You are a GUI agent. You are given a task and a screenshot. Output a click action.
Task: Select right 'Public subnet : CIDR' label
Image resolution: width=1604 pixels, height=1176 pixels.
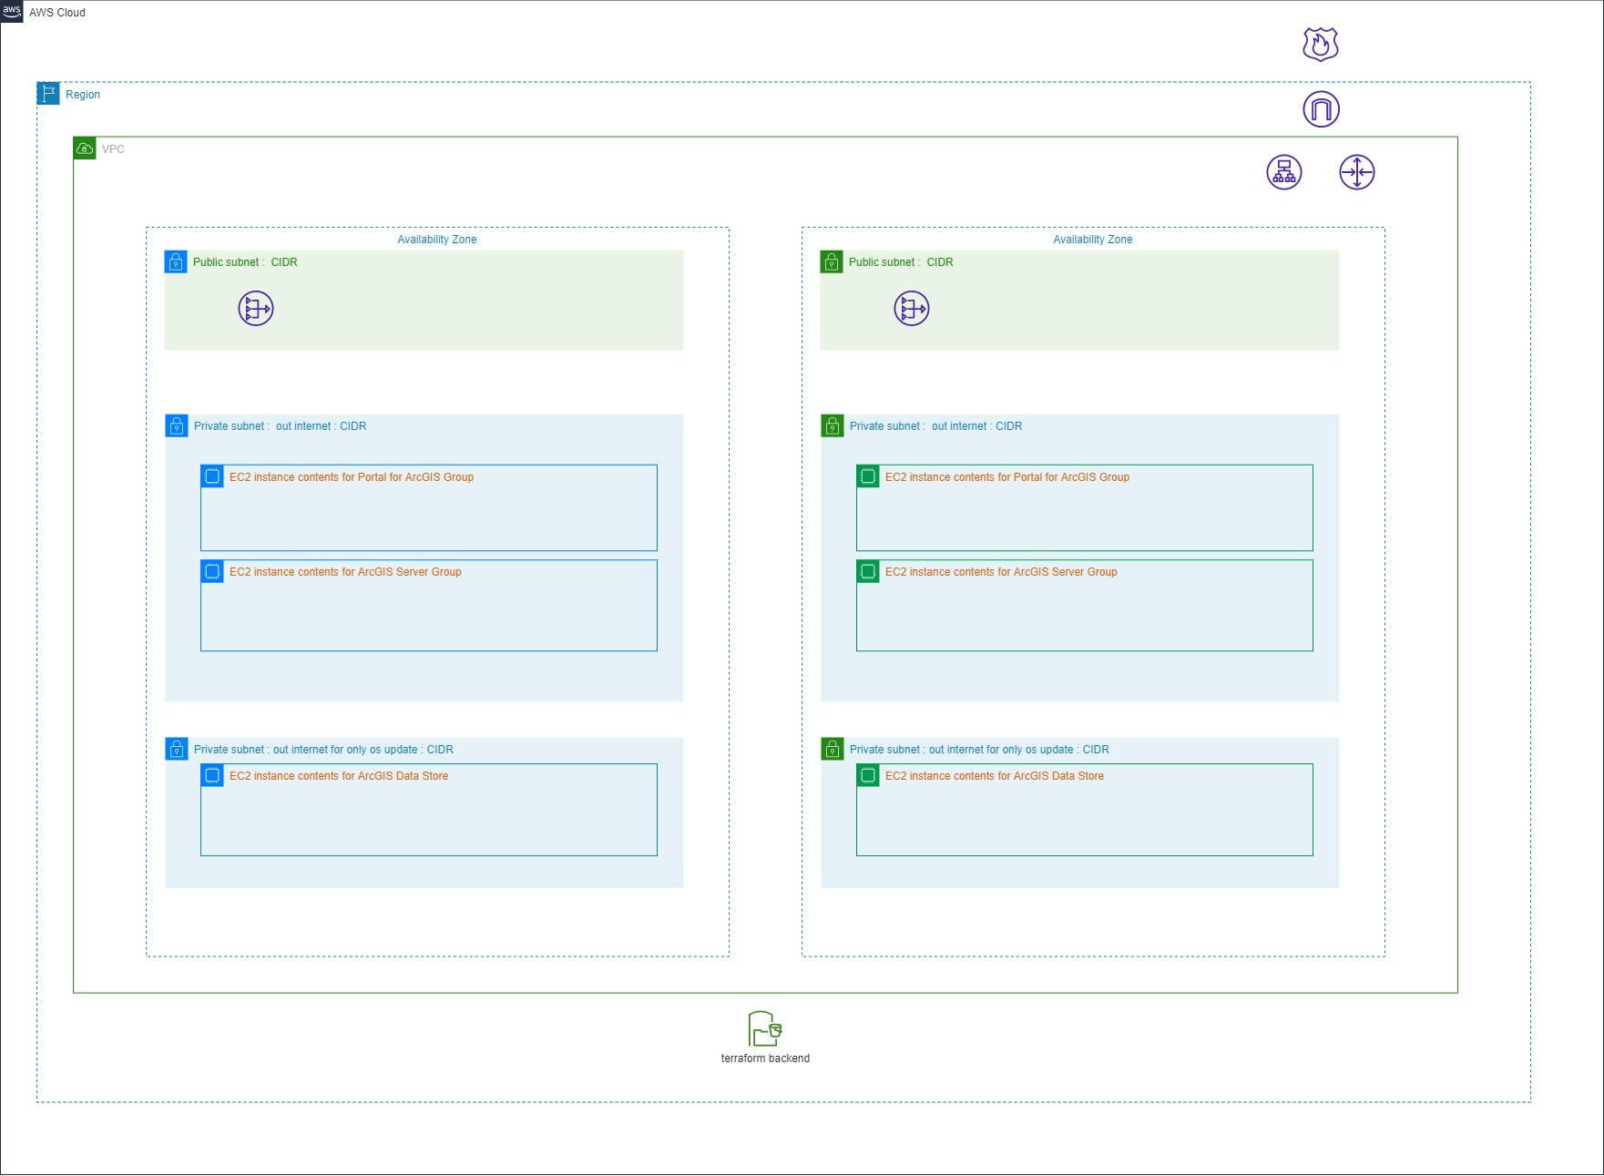[901, 262]
